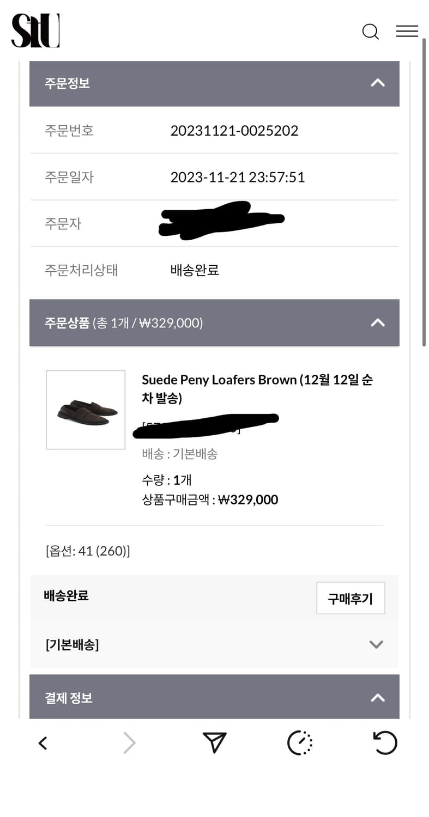Go forward with the right arrow
The image size is (429, 817).
click(129, 743)
